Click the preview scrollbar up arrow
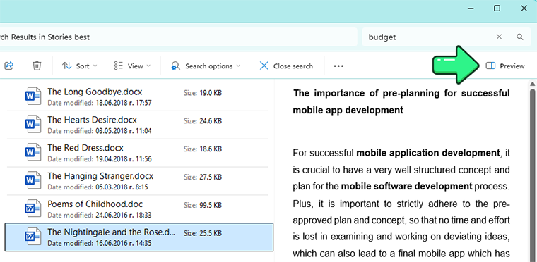537x262 pixels. 533,84
